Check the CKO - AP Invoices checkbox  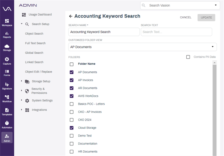click(x=72, y=112)
